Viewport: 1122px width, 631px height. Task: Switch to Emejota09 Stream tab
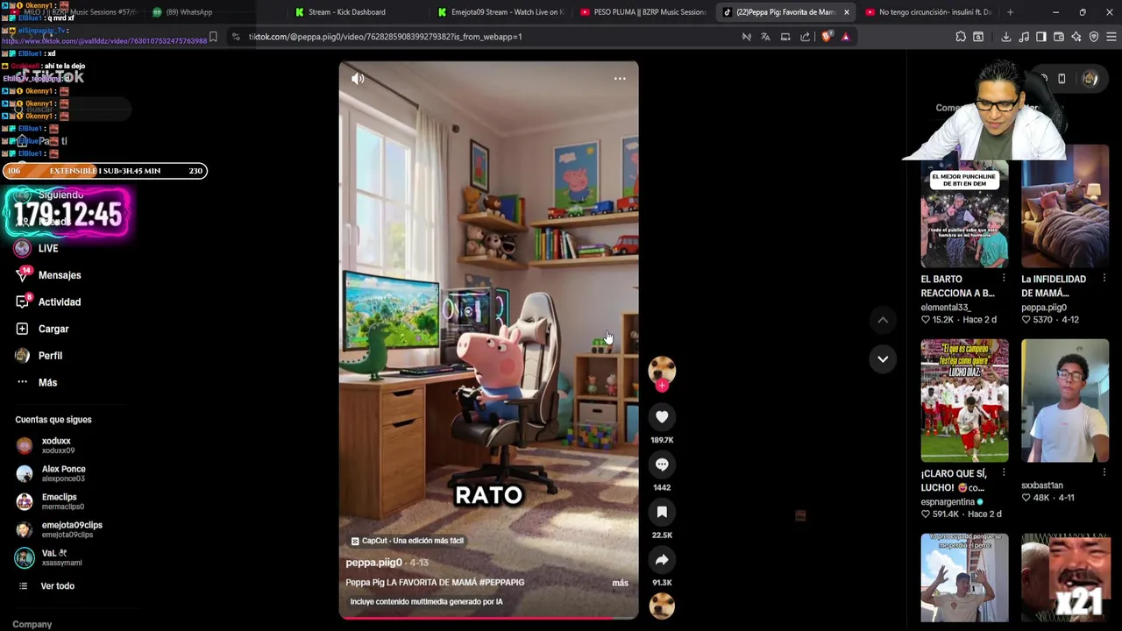pos(501,12)
